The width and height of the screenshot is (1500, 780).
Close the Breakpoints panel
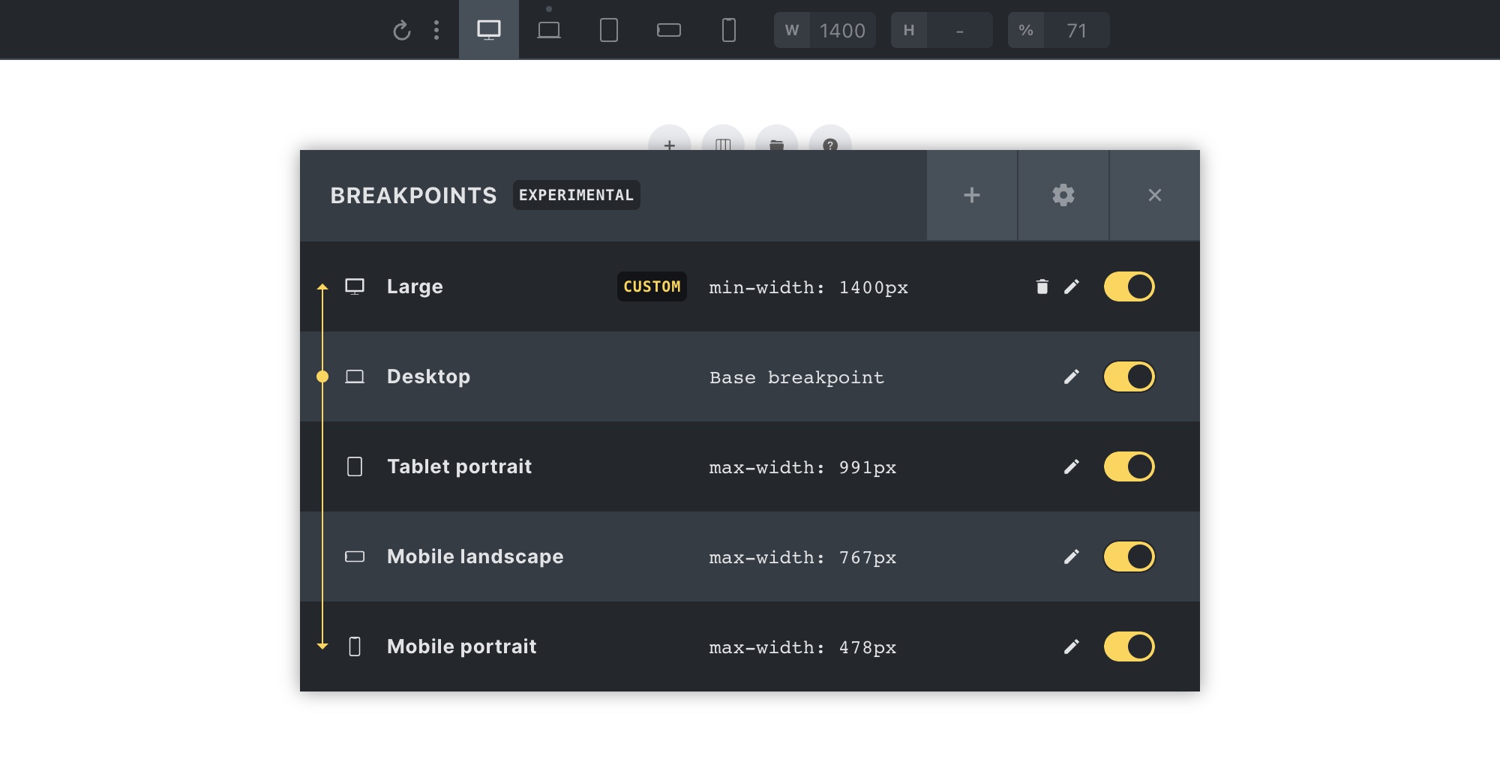tap(1154, 195)
